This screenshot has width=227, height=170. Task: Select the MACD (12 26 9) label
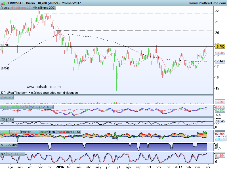[40, 107]
